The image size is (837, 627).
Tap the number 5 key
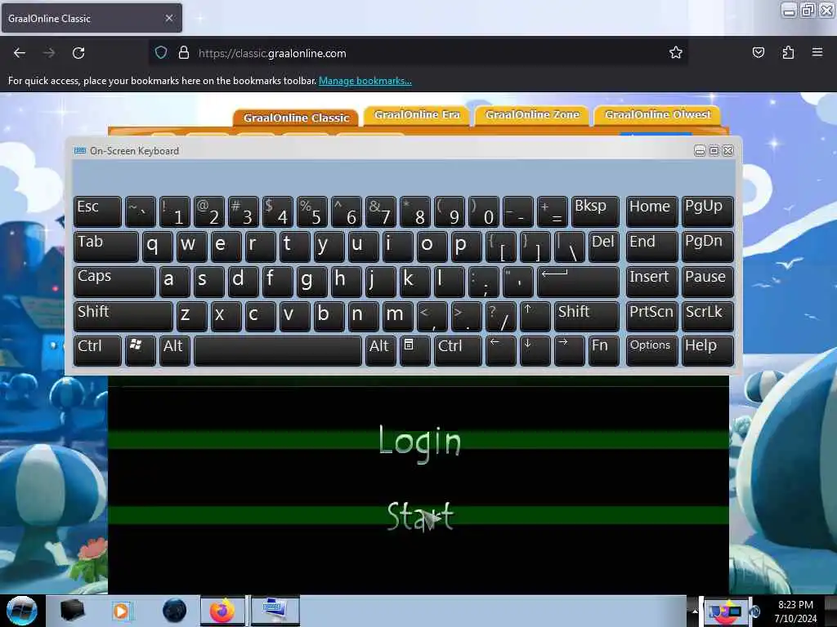tap(311, 211)
